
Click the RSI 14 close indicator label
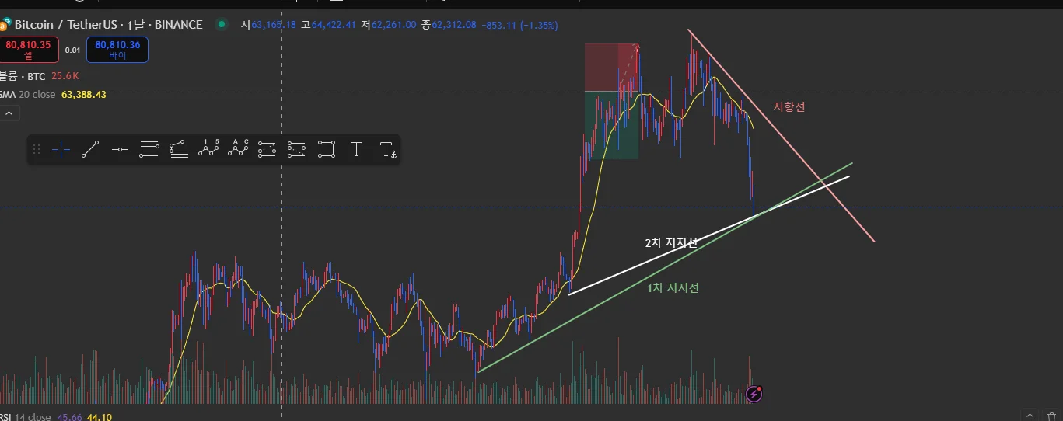pyautogui.click(x=26, y=417)
